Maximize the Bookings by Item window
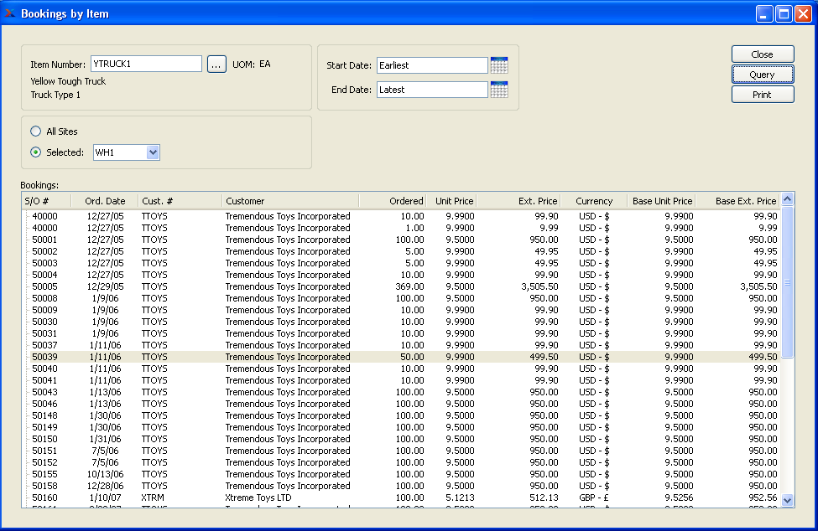818x531 pixels. click(784, 13)
